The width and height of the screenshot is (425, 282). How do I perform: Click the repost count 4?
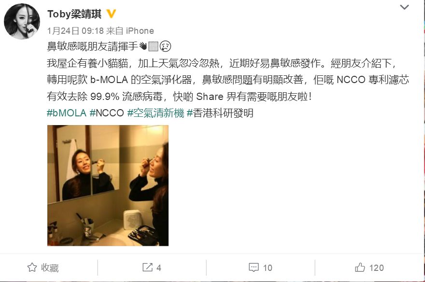159,268
